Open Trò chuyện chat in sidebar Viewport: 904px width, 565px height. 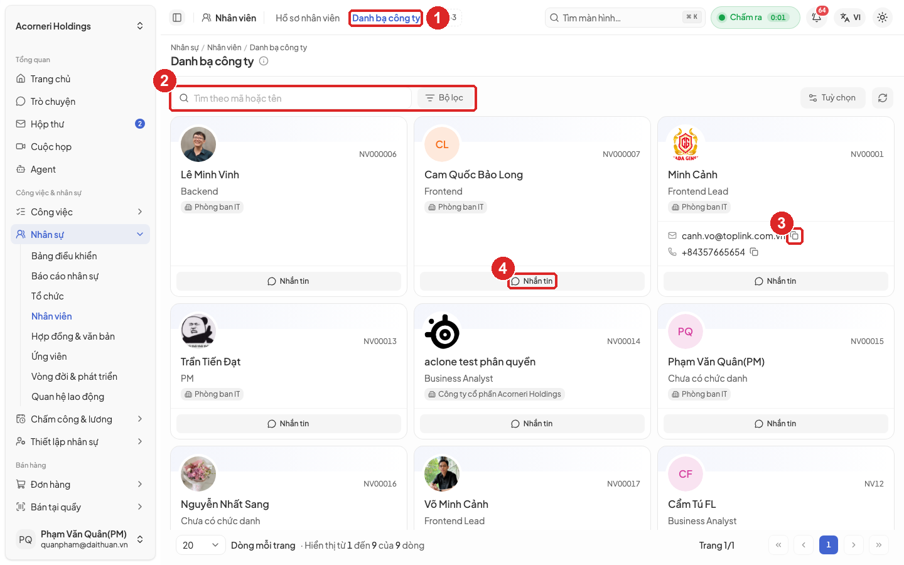(80, 102)
